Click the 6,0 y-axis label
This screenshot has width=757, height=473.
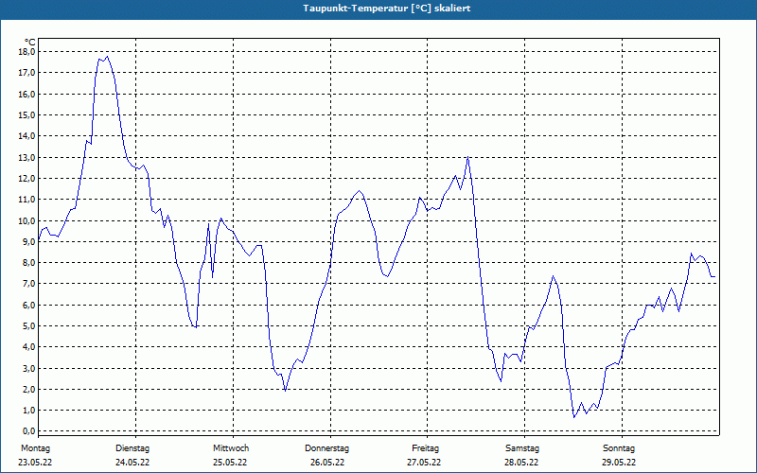[29, 305]
